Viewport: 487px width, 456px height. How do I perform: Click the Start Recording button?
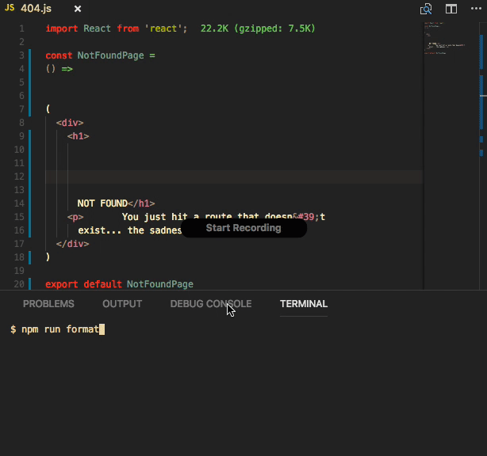pos(243,228)
